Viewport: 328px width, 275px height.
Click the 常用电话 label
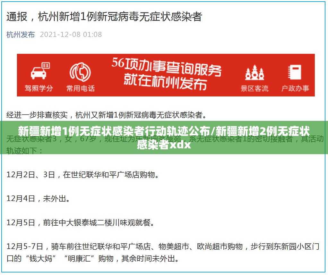click(80, 88)
